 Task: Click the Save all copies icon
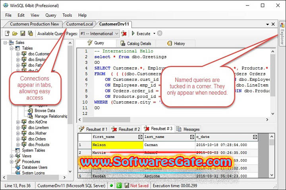point(30,33)
